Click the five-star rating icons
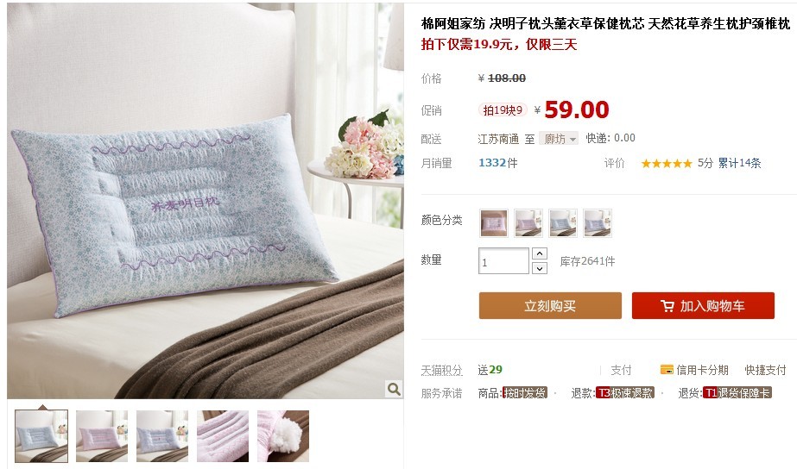The width and height of the screenshot is (797, 469). [667, 164]
